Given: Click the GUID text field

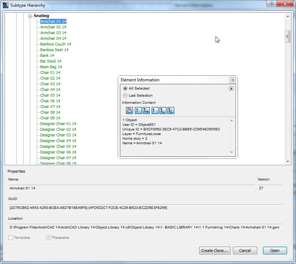Looking at the screenshot, I should click(x=146, y=208).
